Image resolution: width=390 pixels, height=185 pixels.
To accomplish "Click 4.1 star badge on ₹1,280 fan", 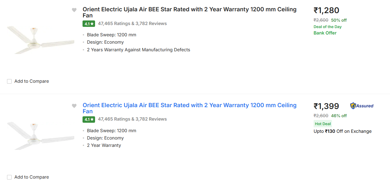I will click(x=89, y=24).
